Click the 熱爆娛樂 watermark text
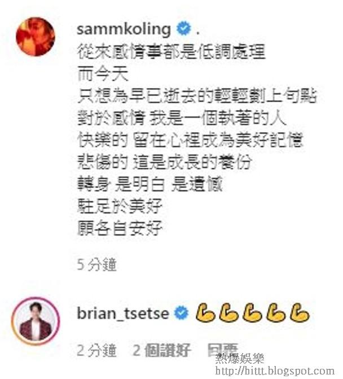The width and height of the screenshot is (343, 379). click(240, 359)
